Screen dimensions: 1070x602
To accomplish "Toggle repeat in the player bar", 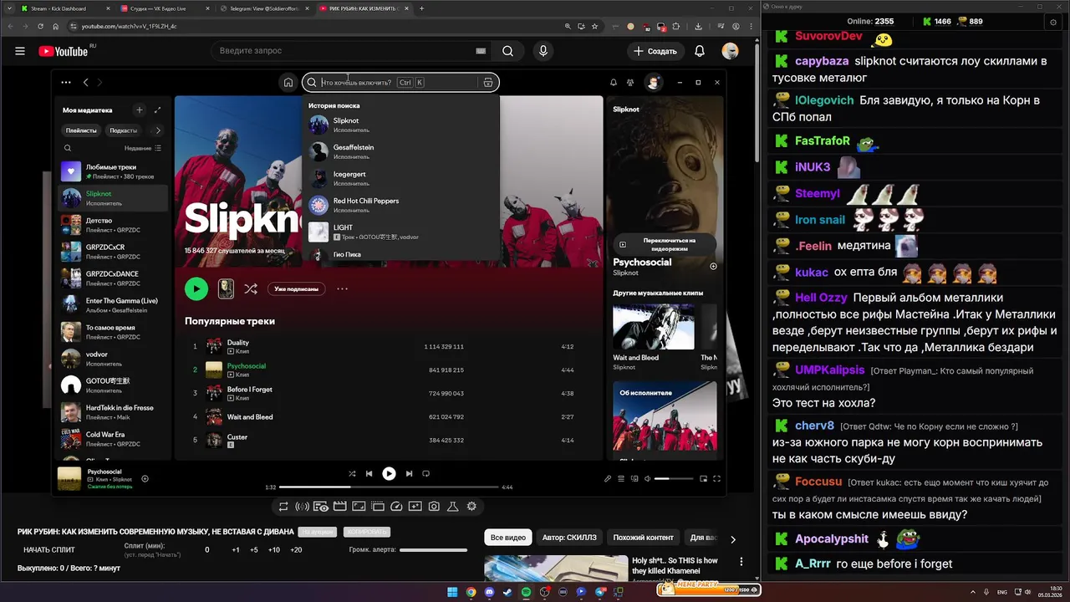I will (x=425, y=473).
